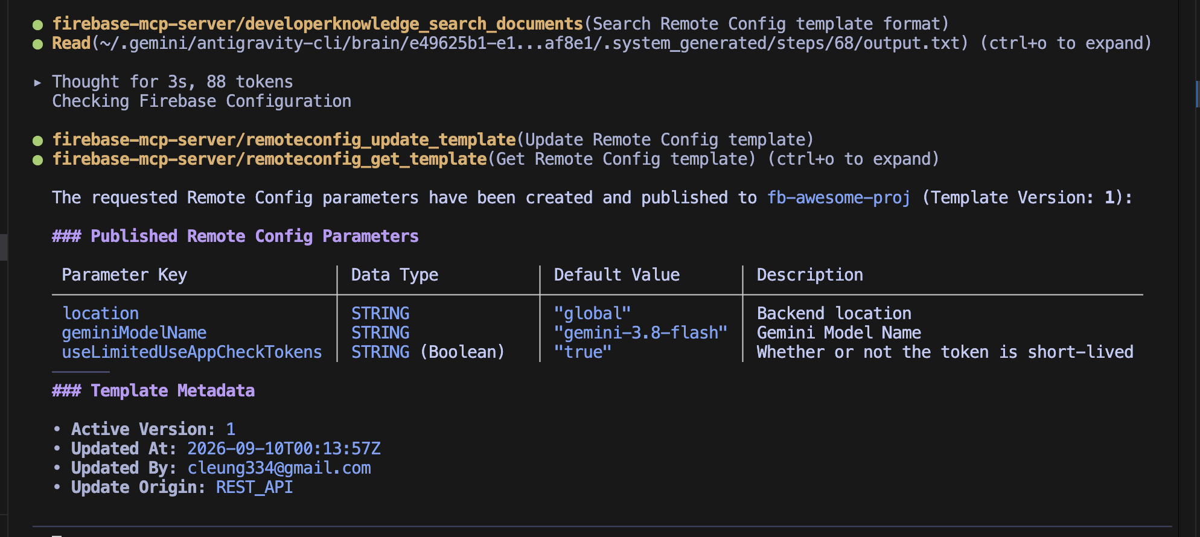Select the 'location' parameter key
The image size is (1200, 537).
101,314
